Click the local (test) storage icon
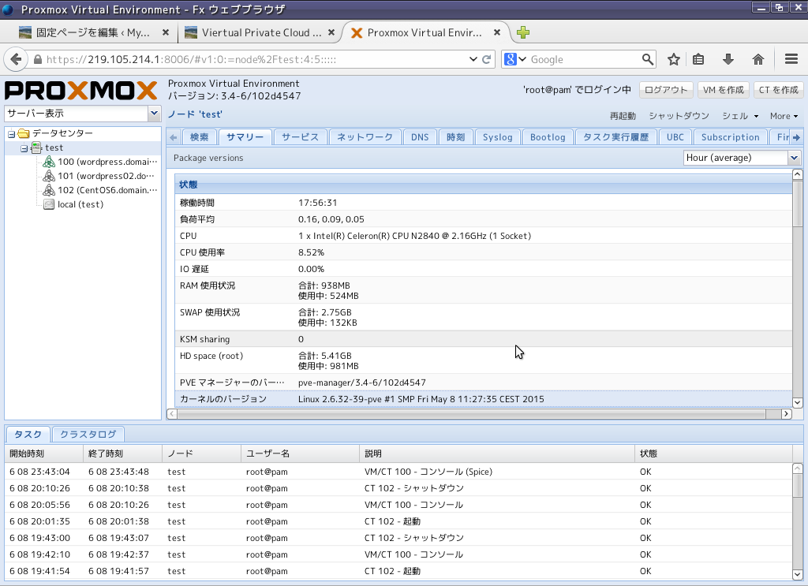The height and width of the screenshot is (586, 808). [x=49, y=204]
